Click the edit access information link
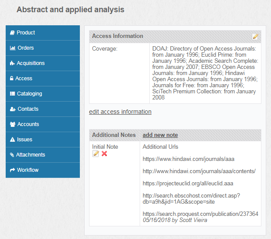 (x=120, y=112)
